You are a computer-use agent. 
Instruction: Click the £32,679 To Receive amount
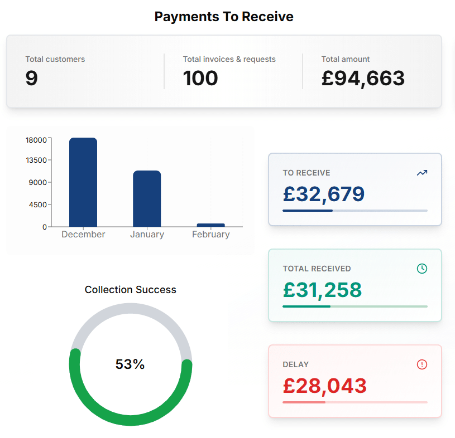click(x=324, y=194)
